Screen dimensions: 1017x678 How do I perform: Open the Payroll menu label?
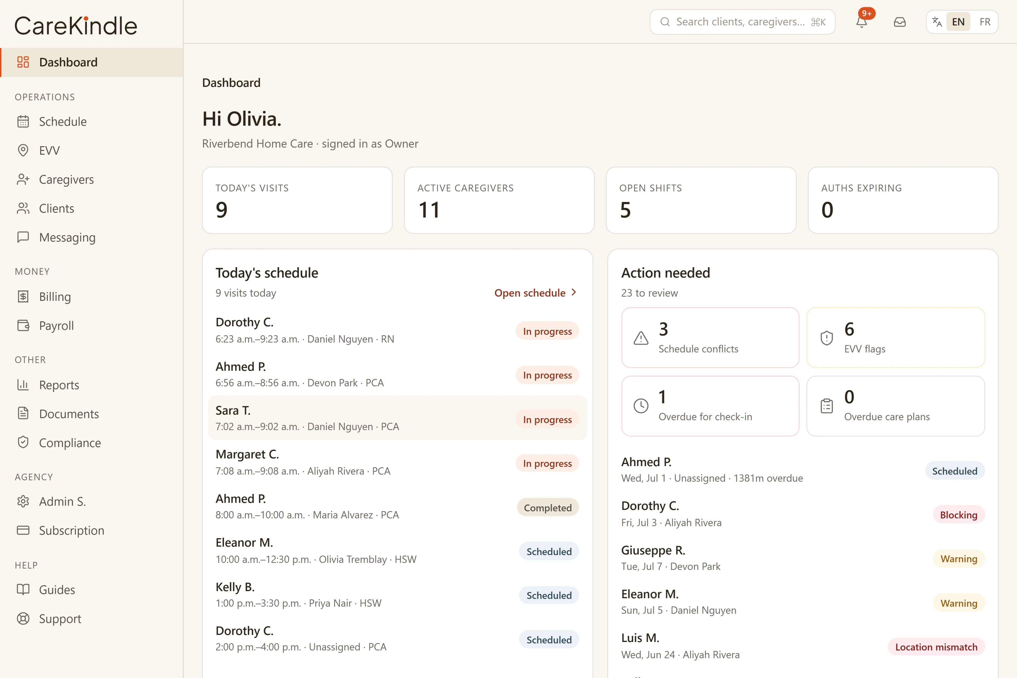pos(56,325)
